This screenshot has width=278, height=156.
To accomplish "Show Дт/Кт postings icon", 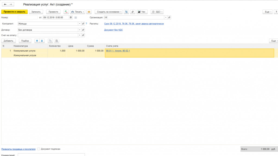I will click(x=66, y=12).
